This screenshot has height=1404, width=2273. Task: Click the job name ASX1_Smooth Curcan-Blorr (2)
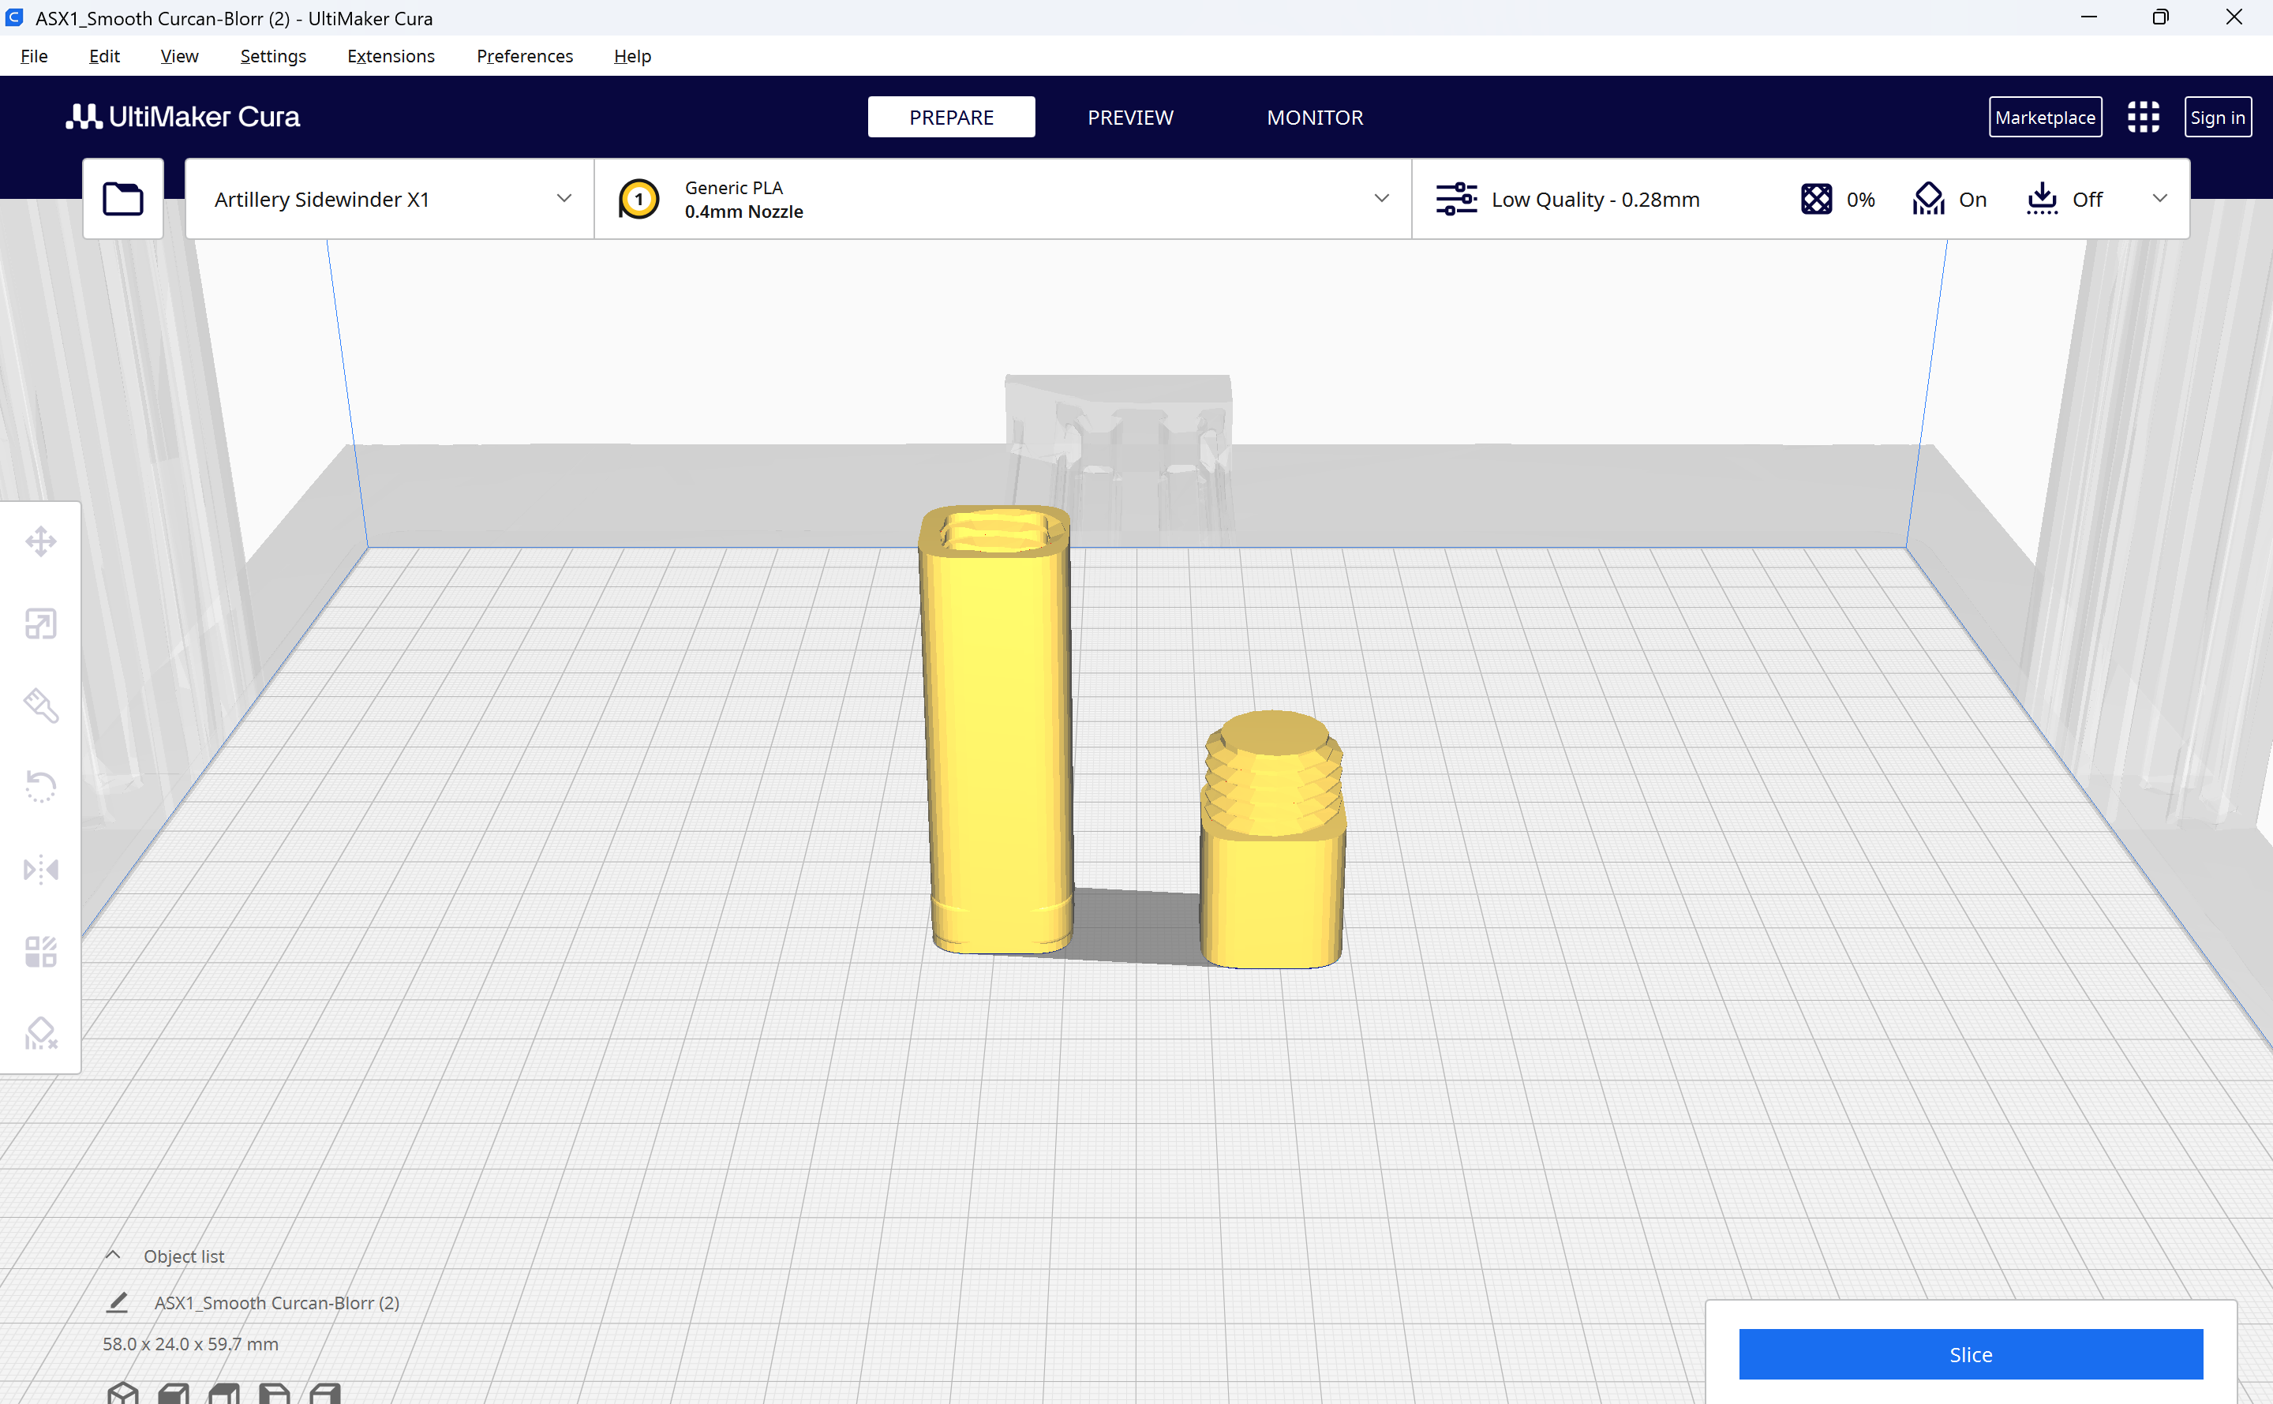point(277,1302)
